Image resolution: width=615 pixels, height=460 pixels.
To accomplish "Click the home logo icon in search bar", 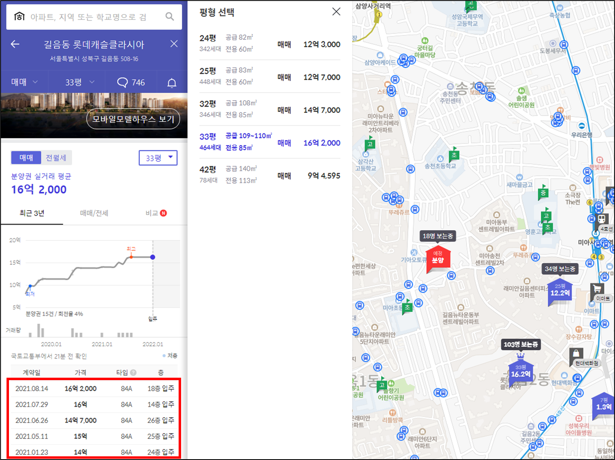I will 19,17.
